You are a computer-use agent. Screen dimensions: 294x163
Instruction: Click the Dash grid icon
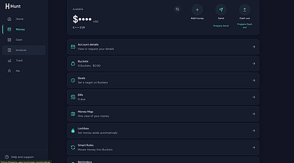(x=9, y=40)
